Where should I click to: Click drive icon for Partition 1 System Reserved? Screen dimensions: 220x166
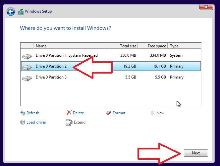27,56
